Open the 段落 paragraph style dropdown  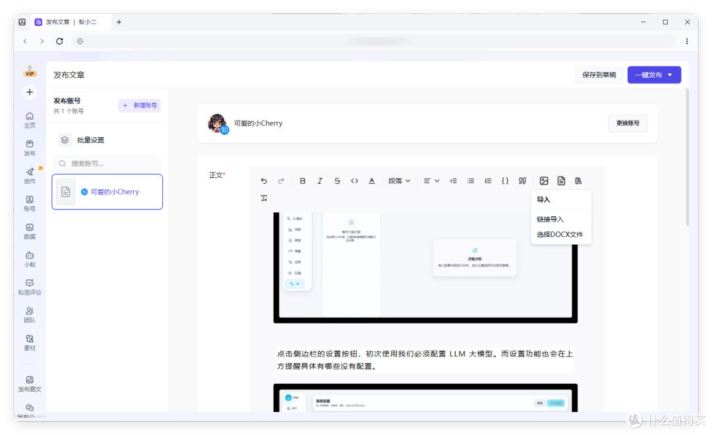pyautogui.click(x=399, y=181)
